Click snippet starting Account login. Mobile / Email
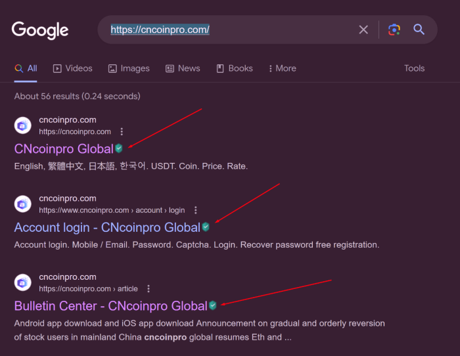Screen dimensions: 460x356 196,245
